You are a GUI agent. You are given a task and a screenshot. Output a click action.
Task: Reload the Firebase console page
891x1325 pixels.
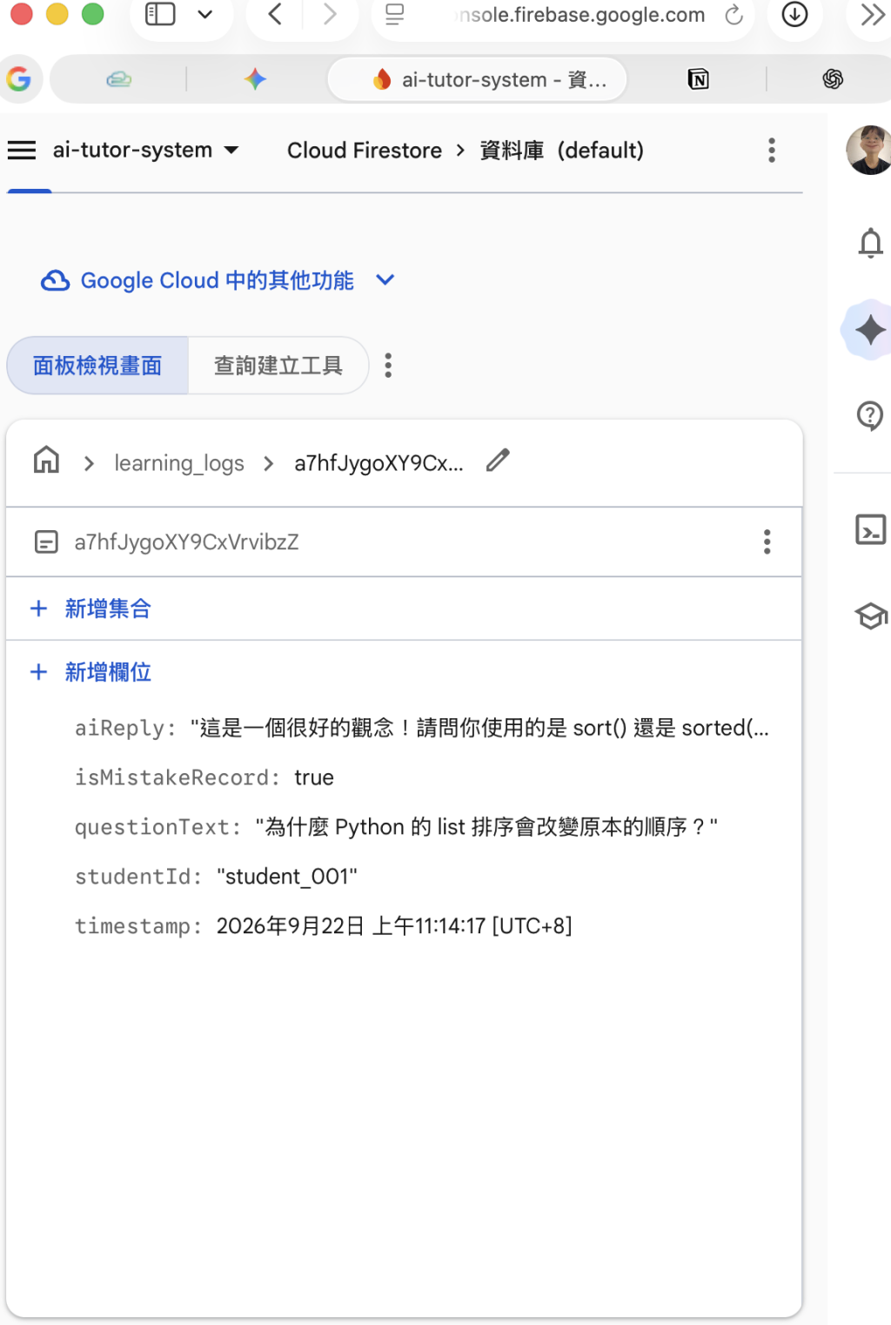[734, 15]
